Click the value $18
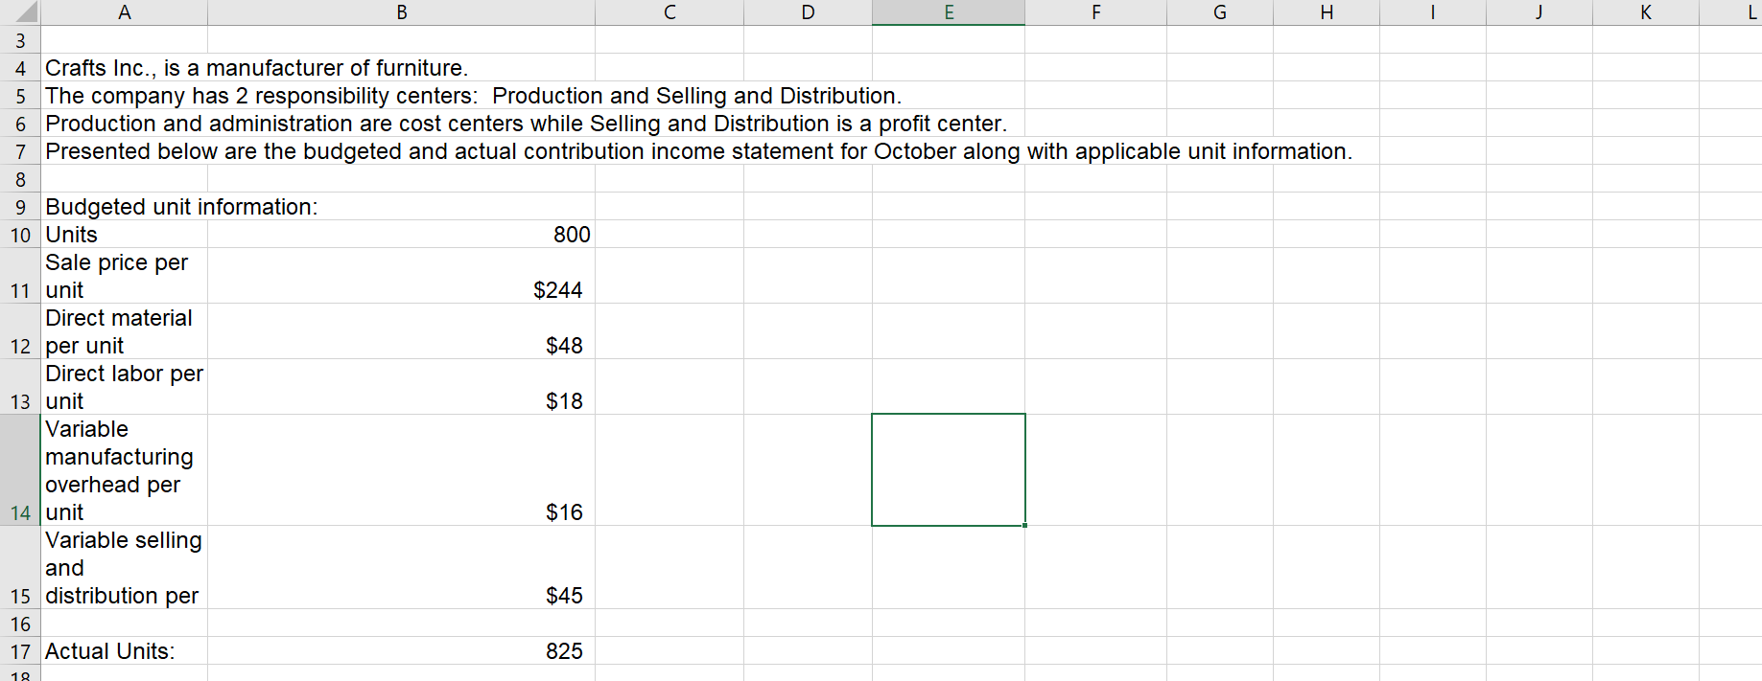1762x681 pixels. pyautogui.click(x=564, y=401)
